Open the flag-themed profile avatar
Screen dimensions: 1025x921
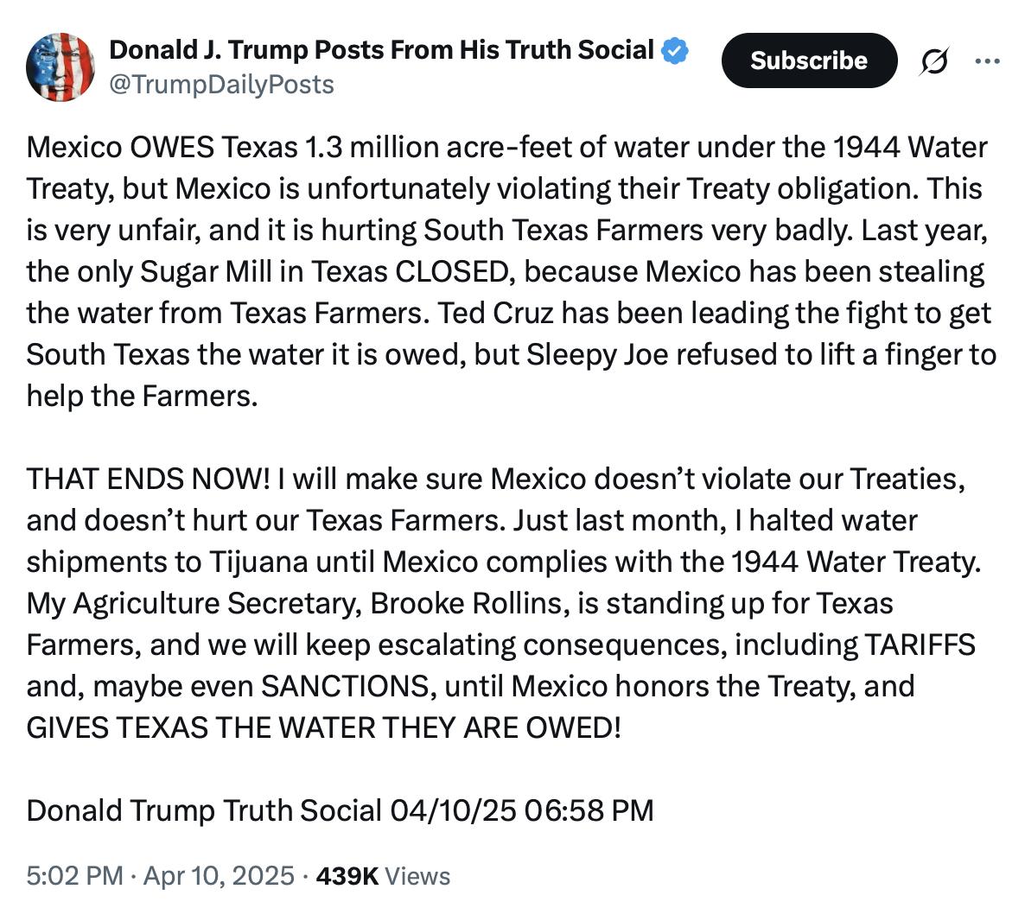coord(60,67)
